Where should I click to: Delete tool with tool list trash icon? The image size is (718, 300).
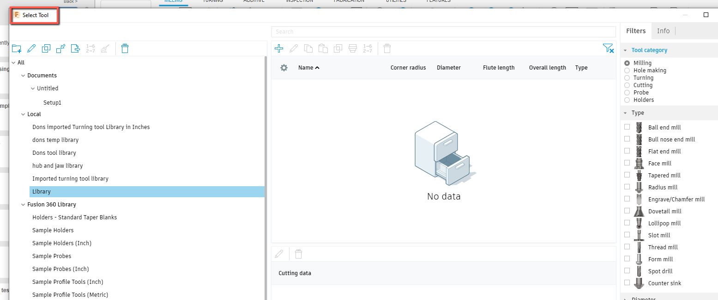pyautogui.click(x=387, y=48)
